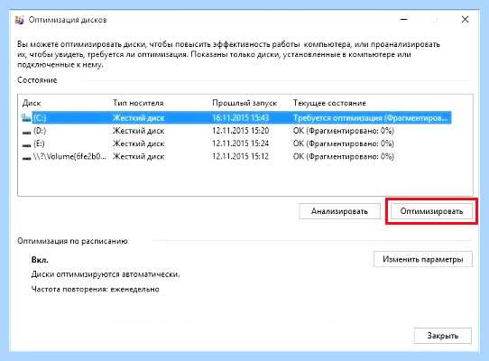Click the Оптимизировать button
Viewport: 489px width, 361px height.
click(x=431, y=211)
